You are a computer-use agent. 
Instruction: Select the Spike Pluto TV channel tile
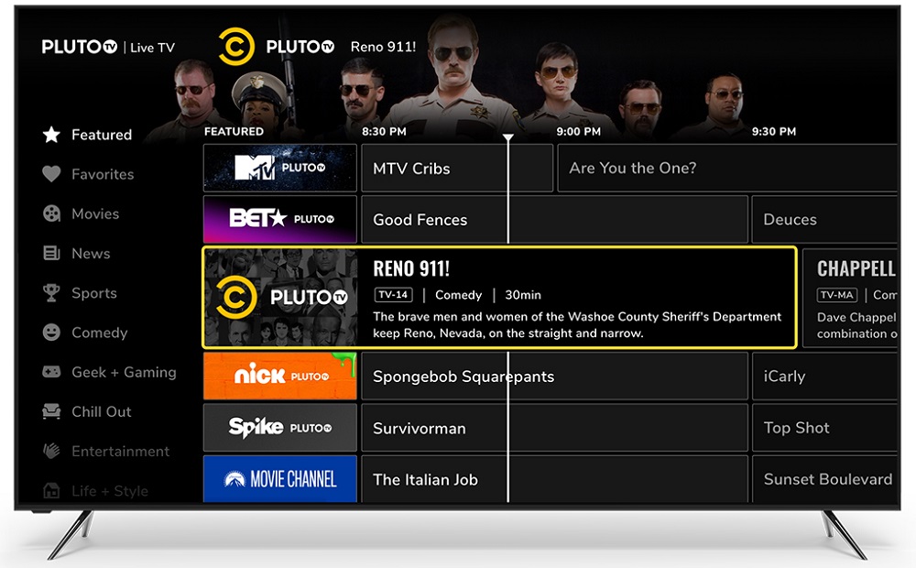pyautogui.click(x=279, y=428)
